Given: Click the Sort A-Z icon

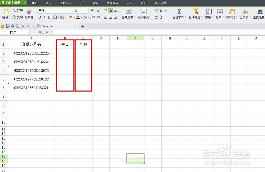Looking at the screenshot, I should click(x=209, y=11).
